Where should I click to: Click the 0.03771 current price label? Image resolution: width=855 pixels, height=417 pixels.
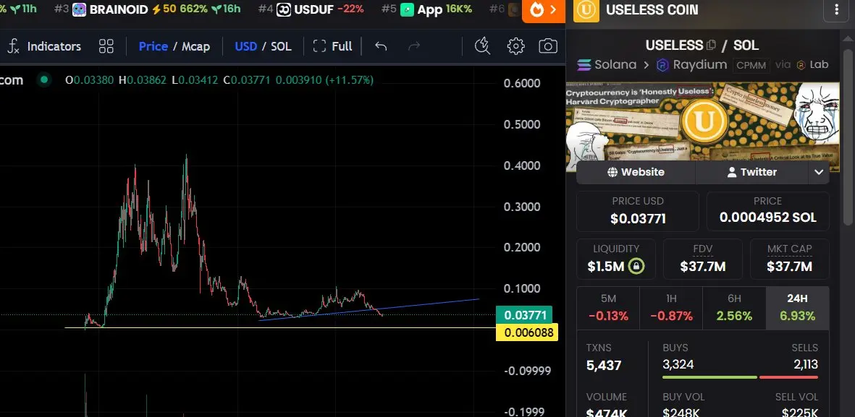click(525, 315)
